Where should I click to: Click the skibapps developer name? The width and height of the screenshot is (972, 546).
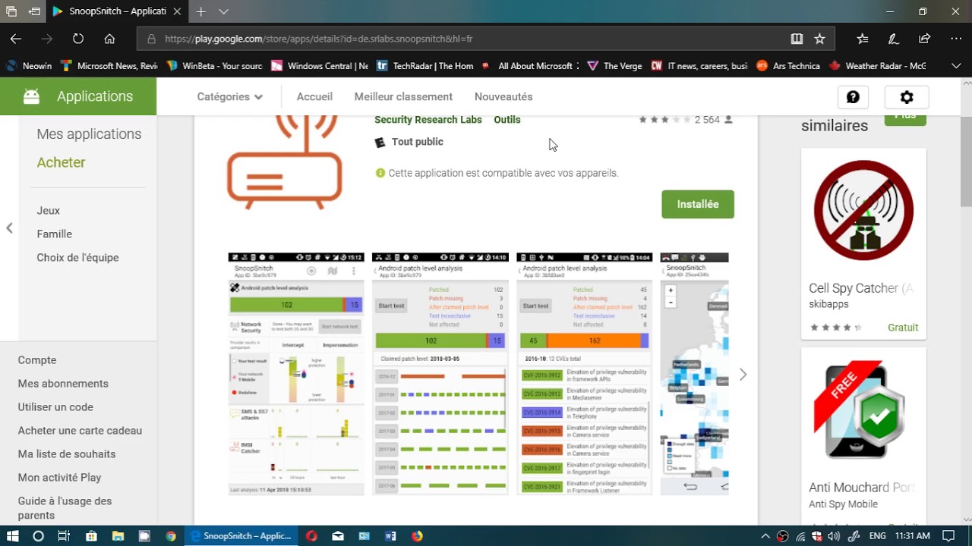828,304
